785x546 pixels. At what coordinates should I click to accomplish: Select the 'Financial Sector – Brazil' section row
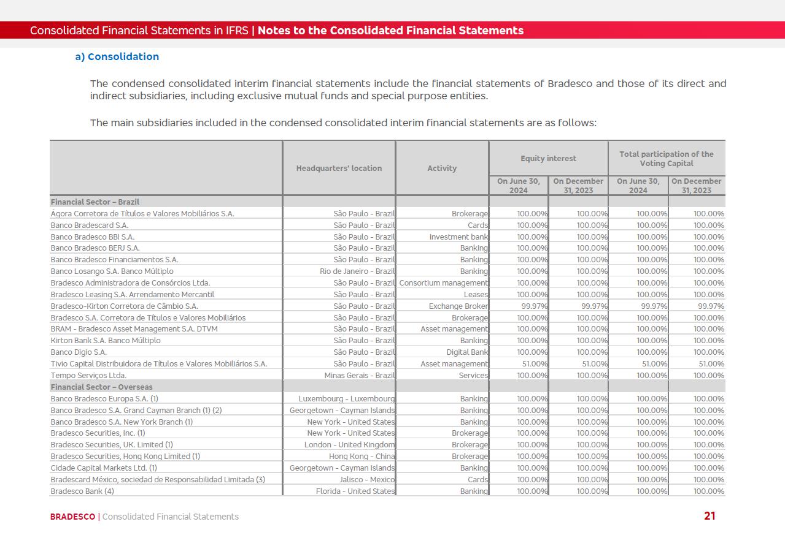(95, 202)
